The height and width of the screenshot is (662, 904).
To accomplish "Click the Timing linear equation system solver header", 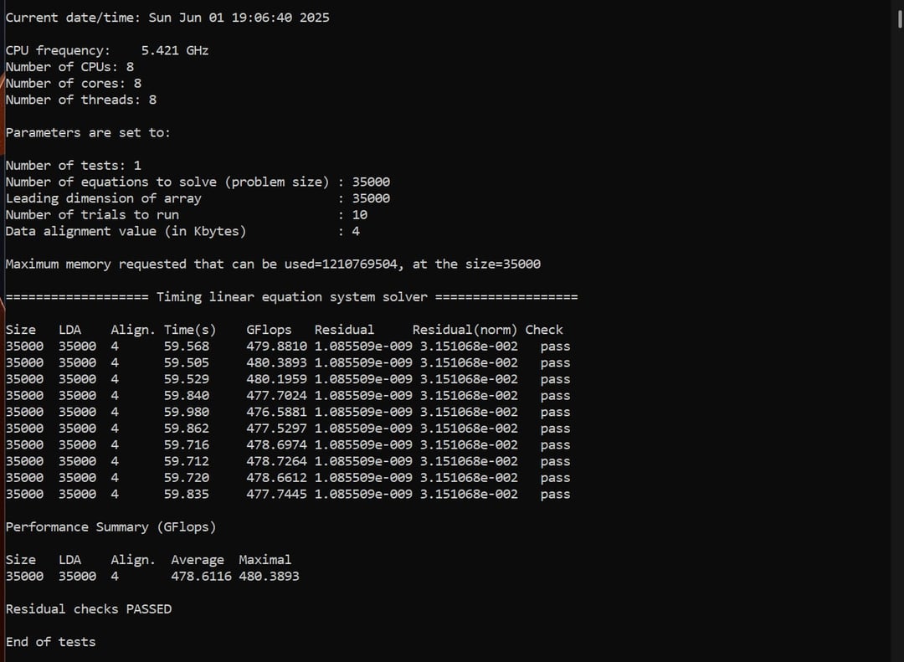I will [292, 297].
